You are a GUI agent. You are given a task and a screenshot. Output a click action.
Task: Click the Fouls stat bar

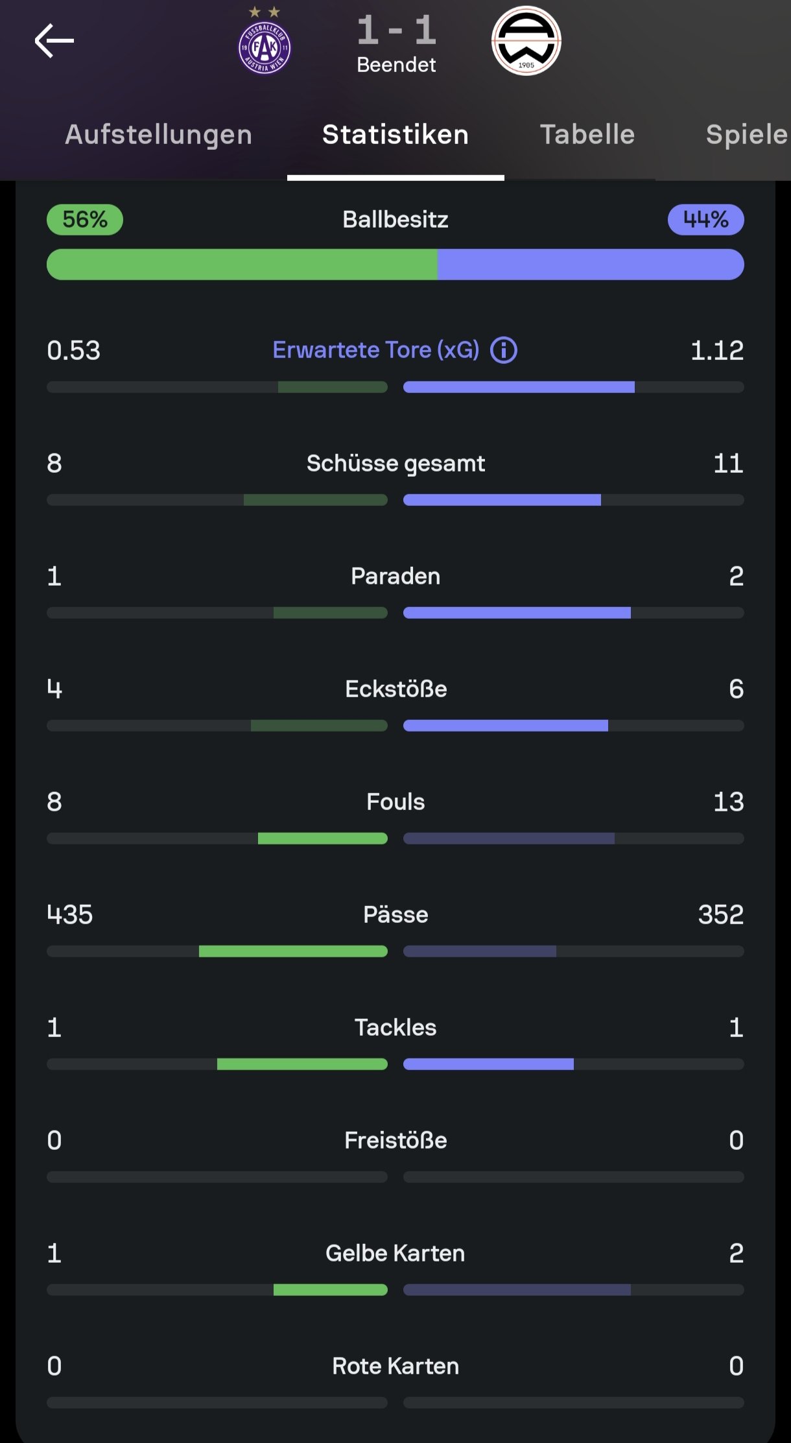pos(395,839)
